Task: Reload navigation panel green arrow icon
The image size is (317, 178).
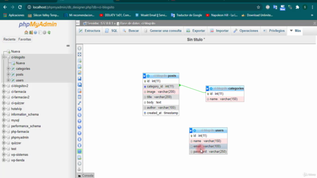Action: tap(49, 33)
